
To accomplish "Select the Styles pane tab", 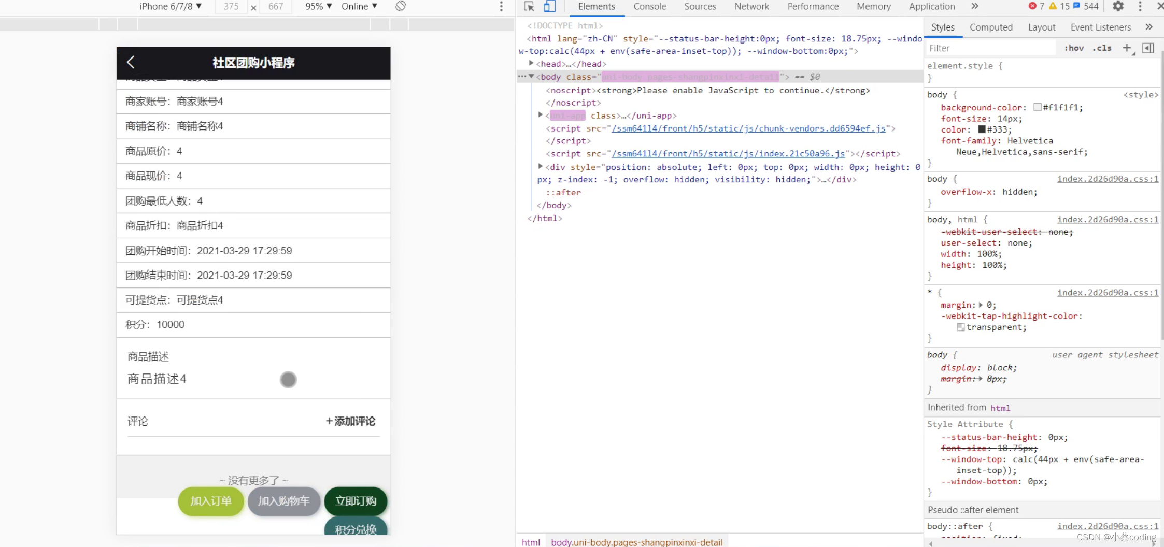I will pyautogui.click(x=943, y=27).
